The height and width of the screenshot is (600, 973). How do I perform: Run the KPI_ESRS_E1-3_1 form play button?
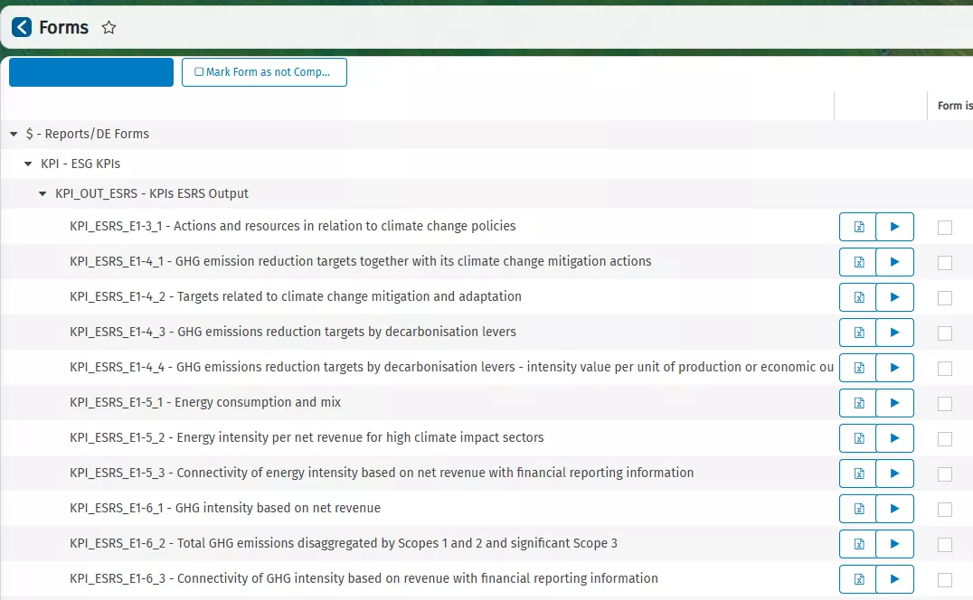tap(894, 227)
